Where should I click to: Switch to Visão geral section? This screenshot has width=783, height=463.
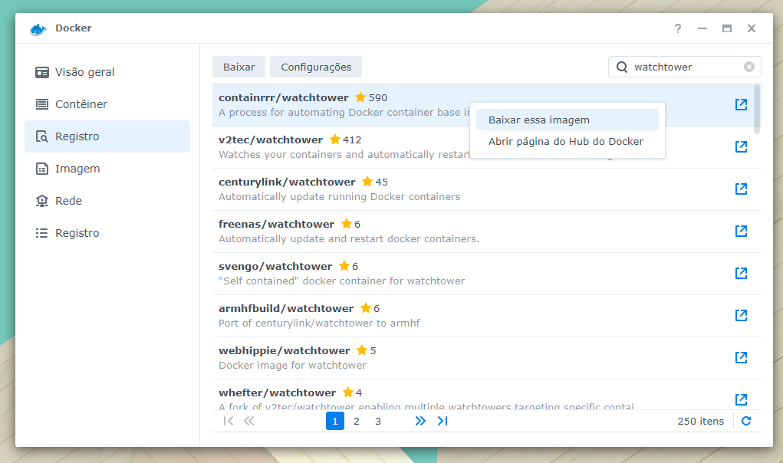(84, 72)
